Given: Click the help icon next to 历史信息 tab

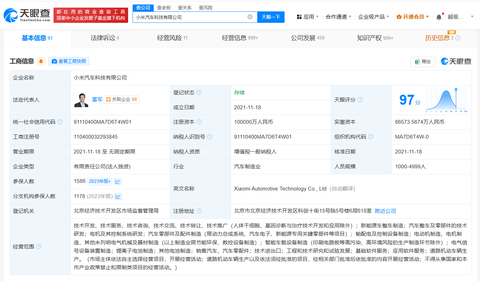Looking at the screenshot, I should pos(458,38).
